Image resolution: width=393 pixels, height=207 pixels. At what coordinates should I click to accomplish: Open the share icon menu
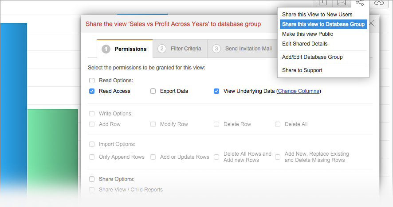tap(360, 3)
